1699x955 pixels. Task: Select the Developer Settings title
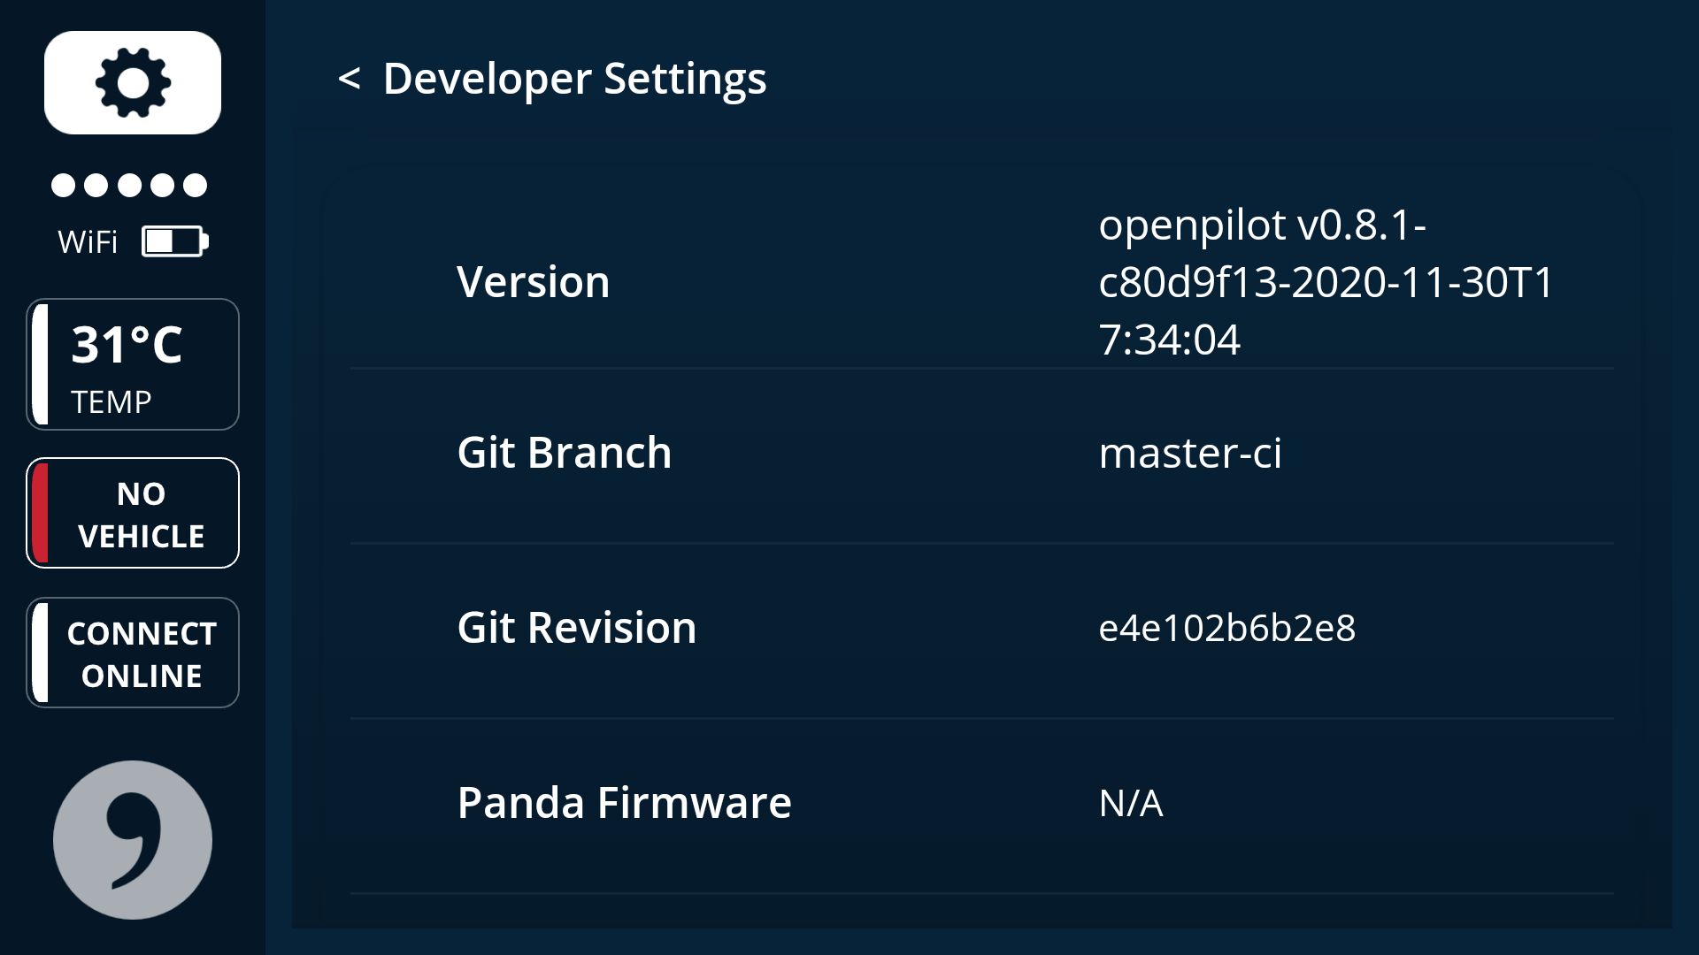coord(574,79)
